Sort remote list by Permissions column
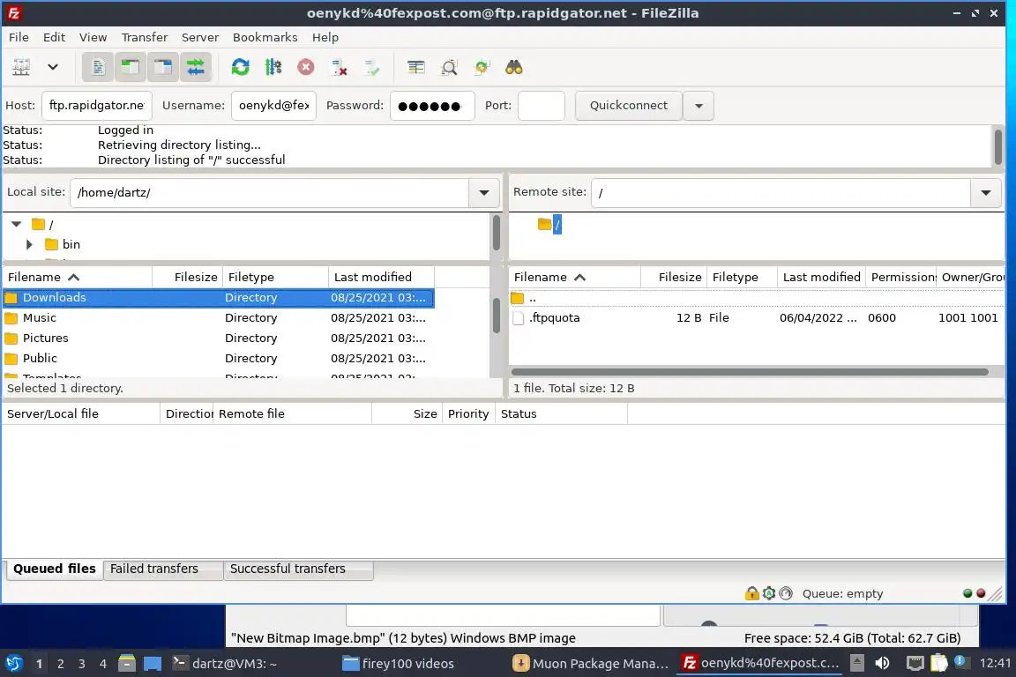The height and width of the screenshot is (677, 1016). pyautogui.click(x=901, y=277)
